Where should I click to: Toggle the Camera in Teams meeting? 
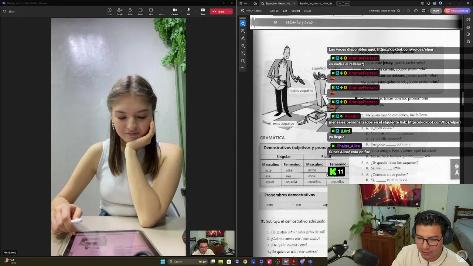pos(174,11)
